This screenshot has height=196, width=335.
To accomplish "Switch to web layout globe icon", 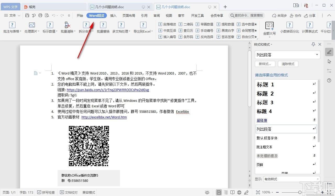I will pos(239,192).
